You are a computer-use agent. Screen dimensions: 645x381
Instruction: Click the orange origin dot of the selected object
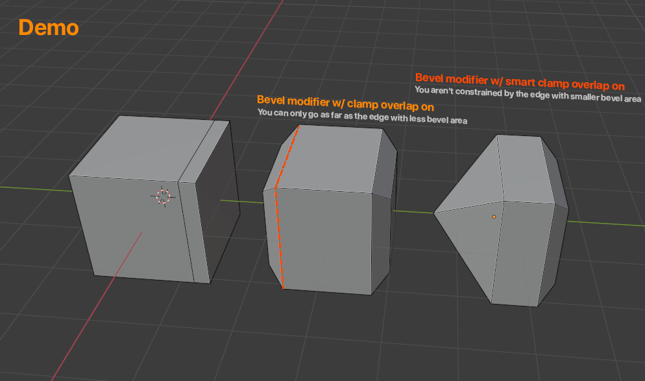pos(494,217)
